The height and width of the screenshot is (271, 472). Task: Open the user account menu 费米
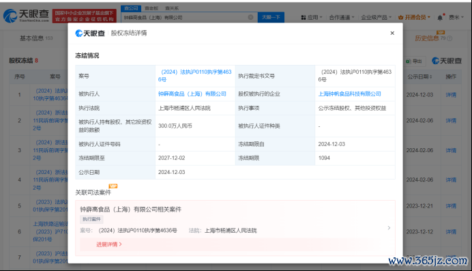(456, 18)
